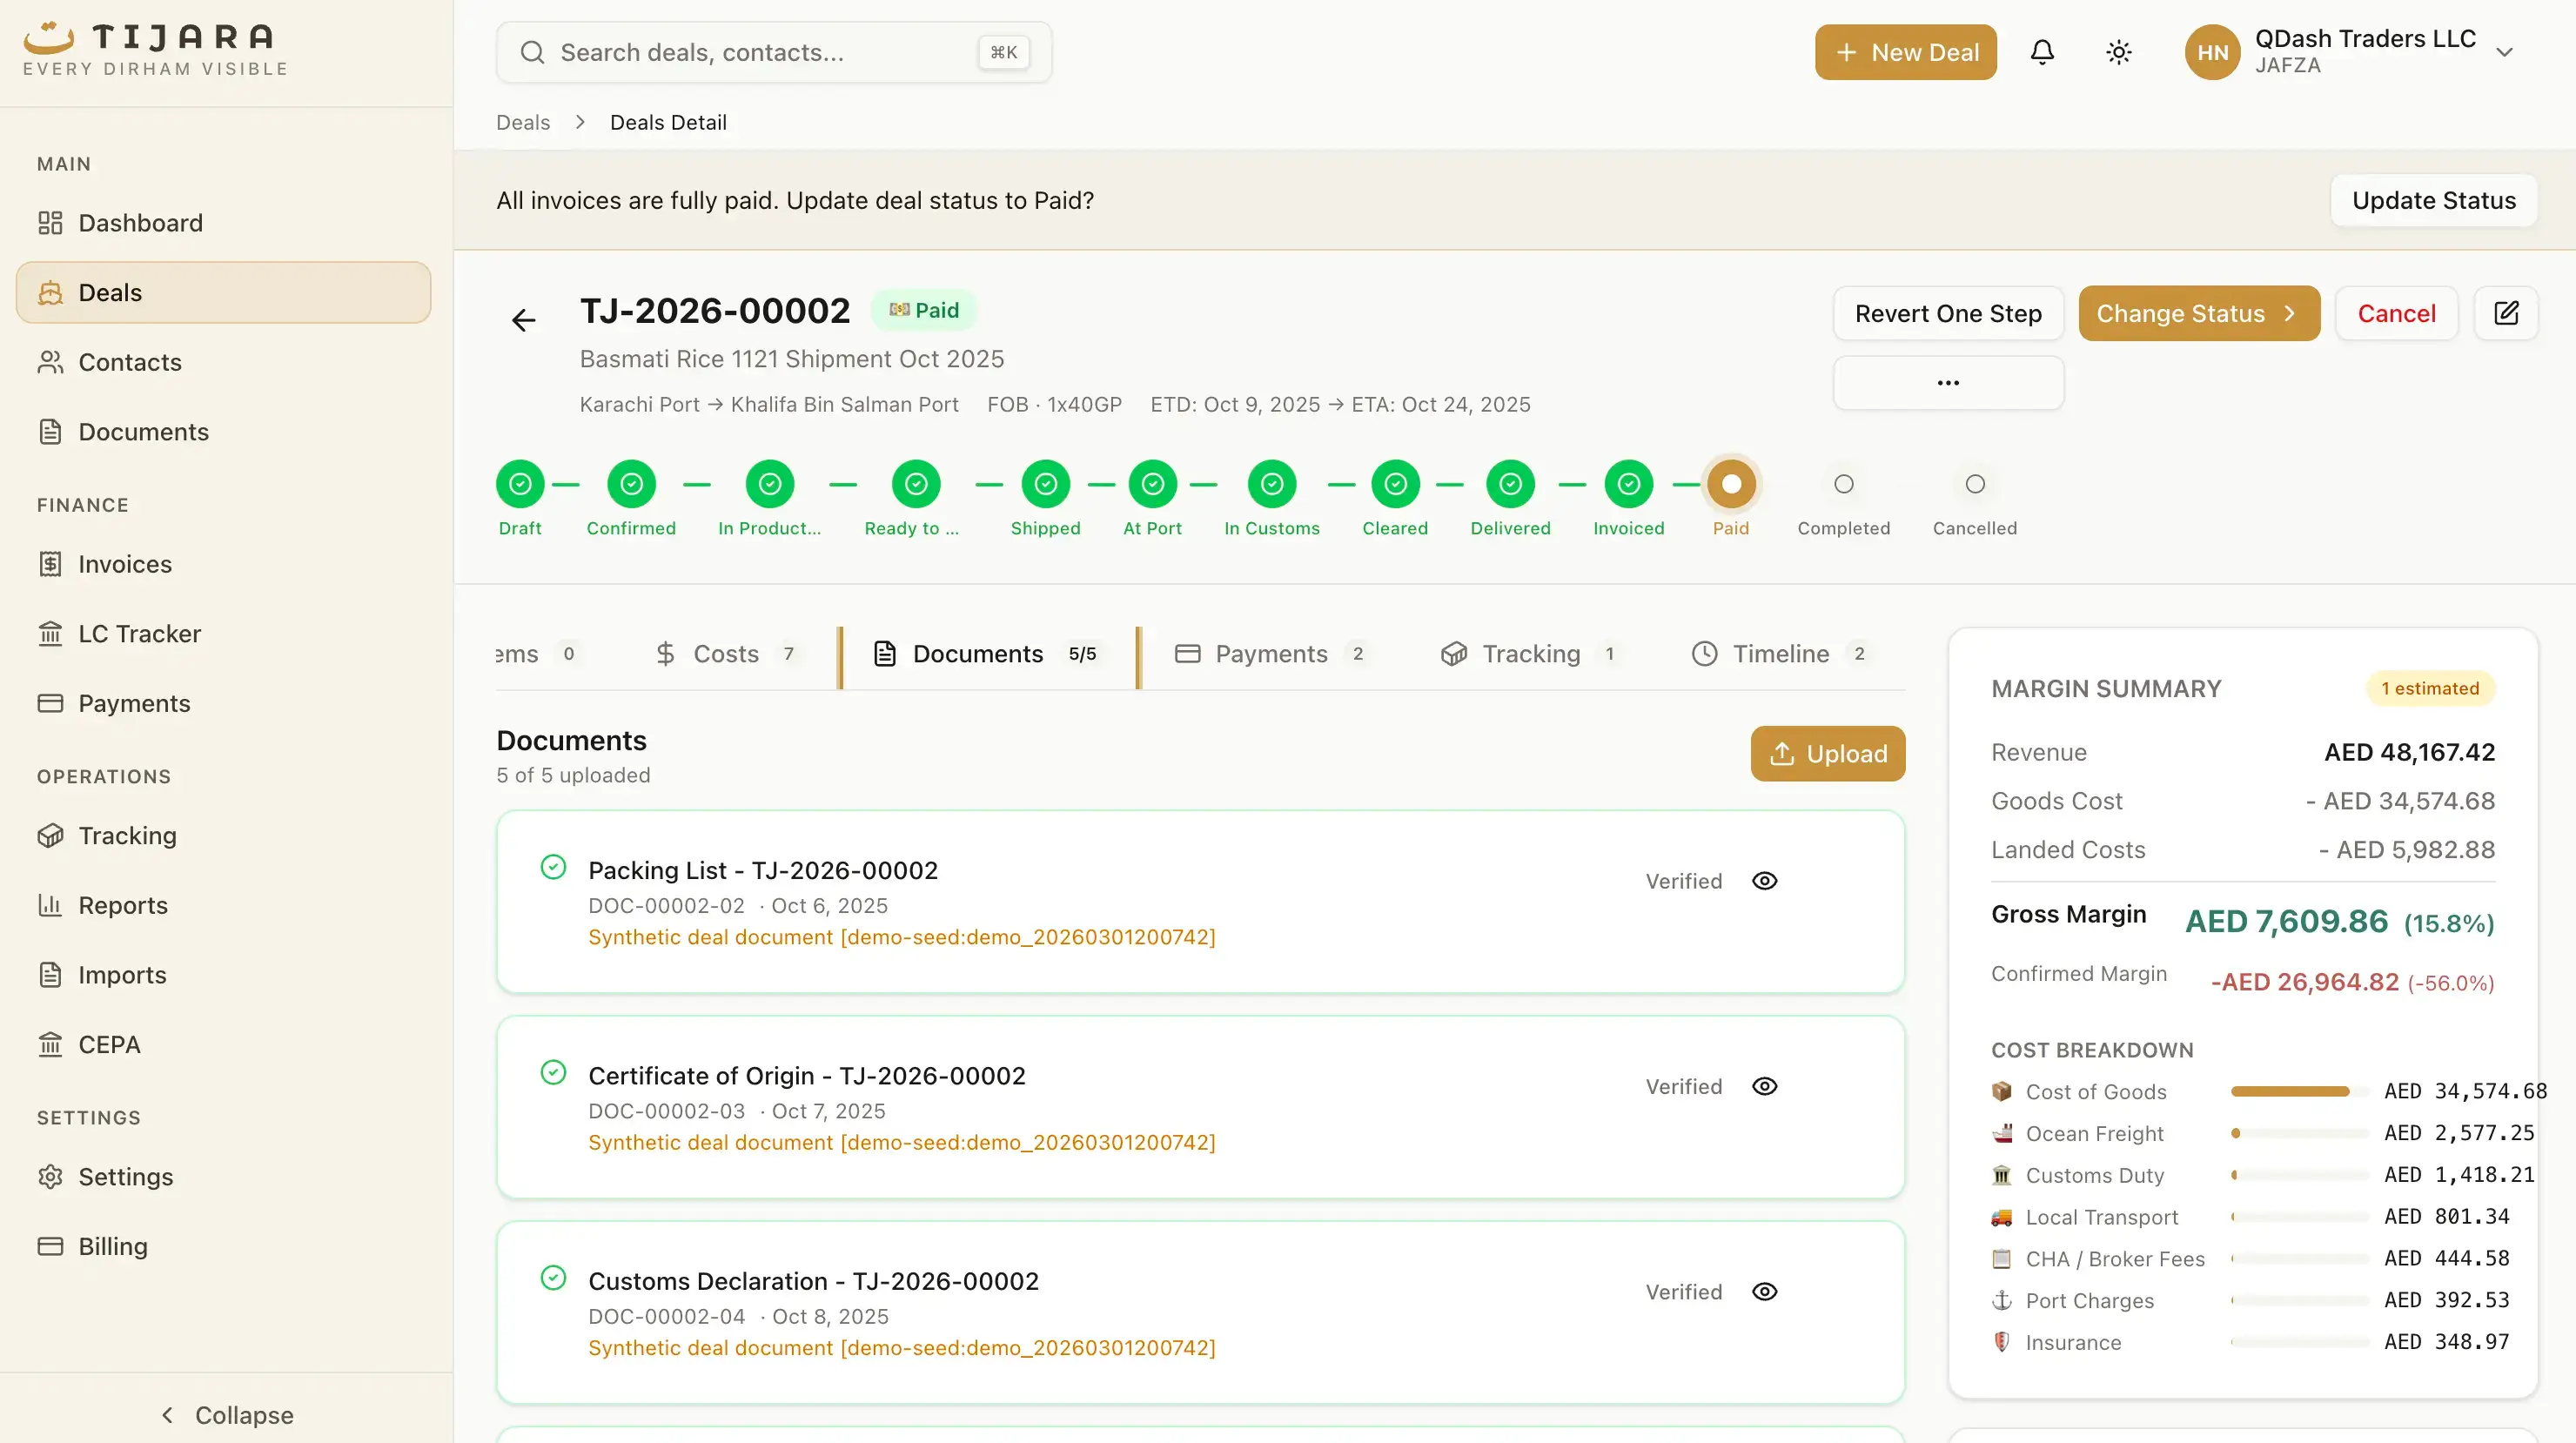Select the LC Tracker sidebar item
This screenshot has height=1443, width=2576.
point(140,633)
